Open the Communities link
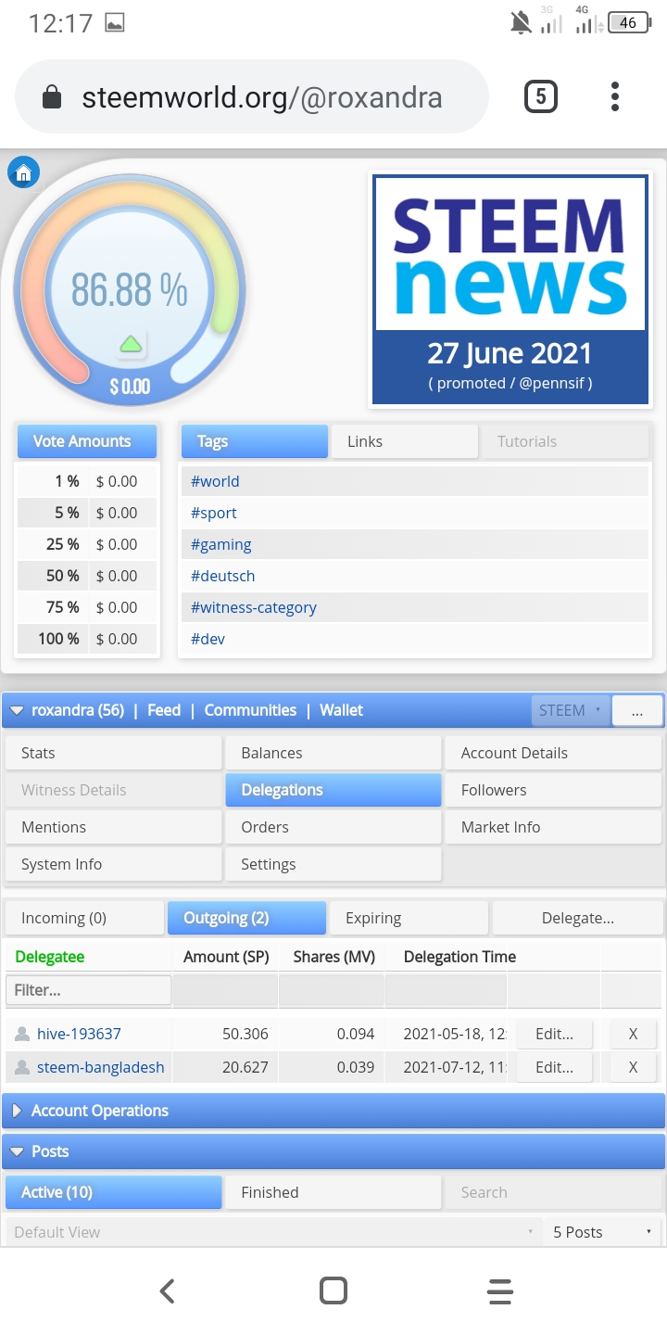The height and width of the screenshot is (1335, 667). point(250,710)
